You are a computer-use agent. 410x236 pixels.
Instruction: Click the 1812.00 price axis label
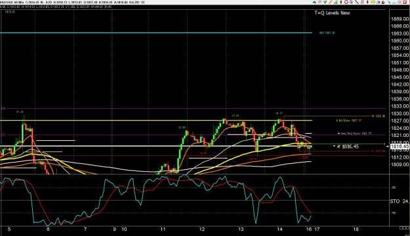point(400,157)
